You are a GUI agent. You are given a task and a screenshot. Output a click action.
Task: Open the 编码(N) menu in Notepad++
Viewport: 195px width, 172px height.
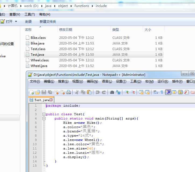coord(92,81)
